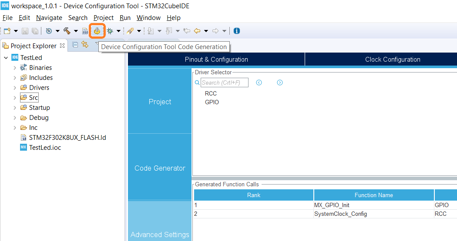This screenshot has width=457, height=241.
Task: Expand the Binaries tree node
Action: [x=14, y=68]
